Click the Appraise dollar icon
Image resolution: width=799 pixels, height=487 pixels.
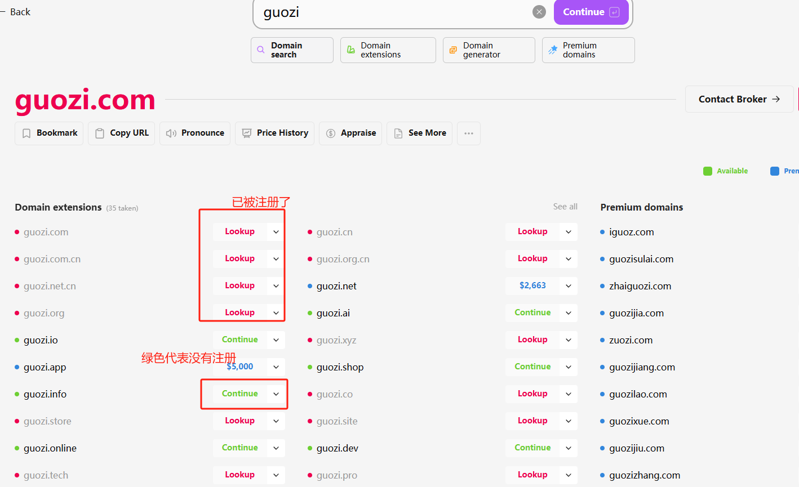[331, 133]
